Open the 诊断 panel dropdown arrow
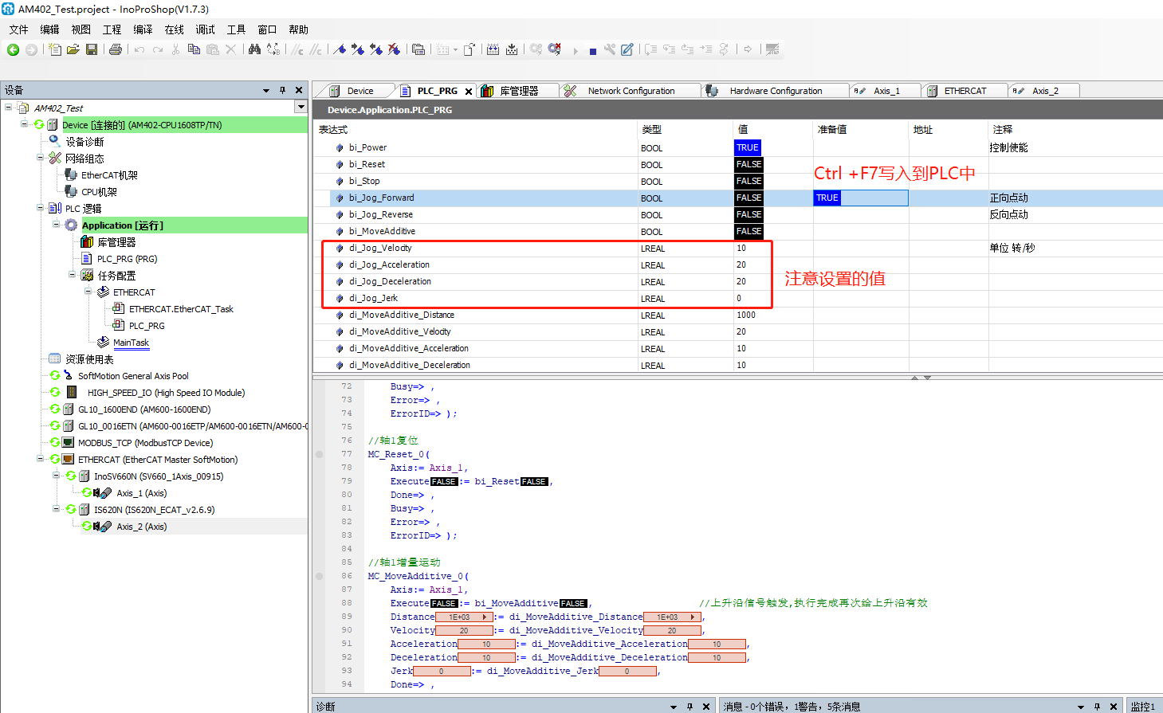The image size is (1163, 713). [674, 707]
